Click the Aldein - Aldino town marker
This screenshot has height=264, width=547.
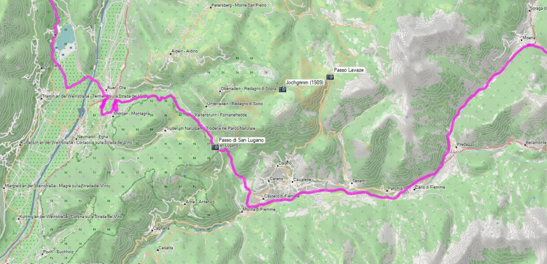(x=171, y=54)
